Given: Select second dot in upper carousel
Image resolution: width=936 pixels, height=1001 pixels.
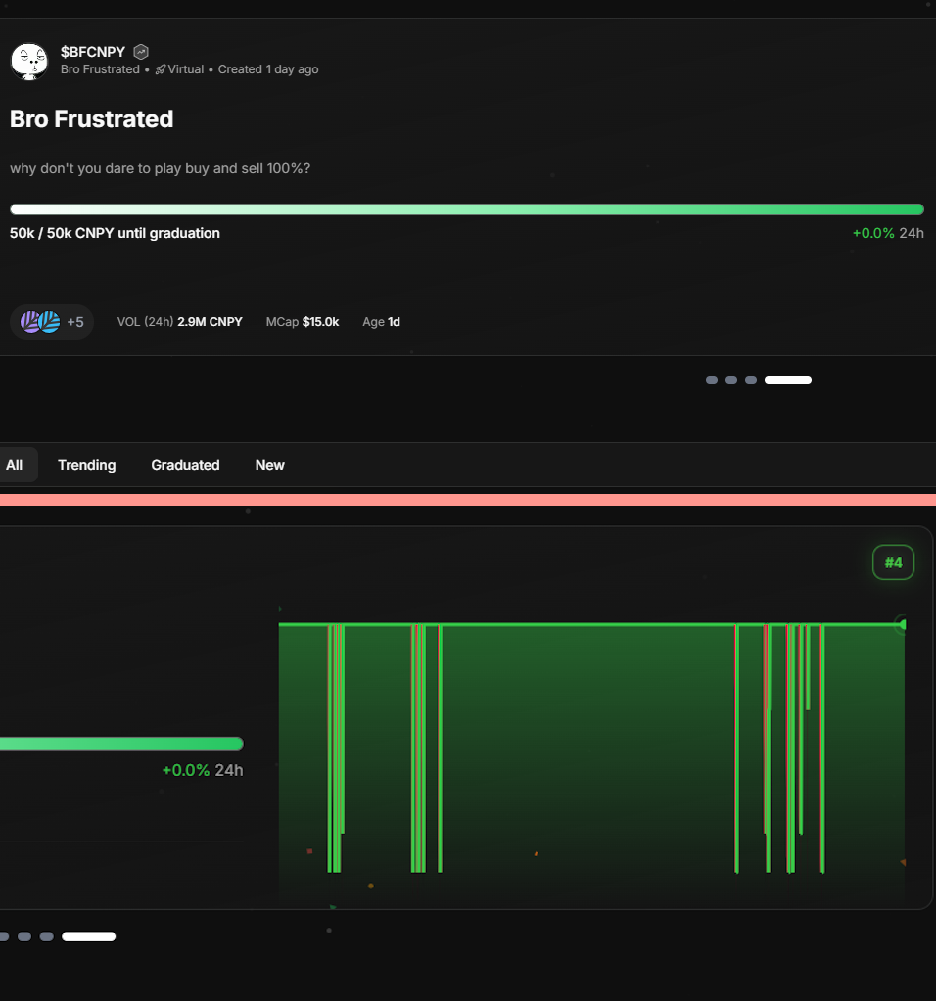Looking at the screenshot, I should (731, 380).
